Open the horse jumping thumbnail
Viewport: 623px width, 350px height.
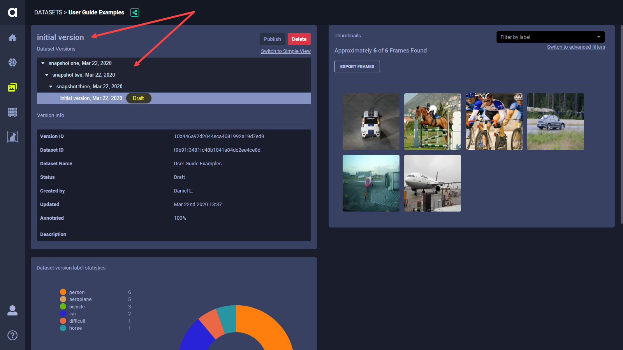(432, 122)
